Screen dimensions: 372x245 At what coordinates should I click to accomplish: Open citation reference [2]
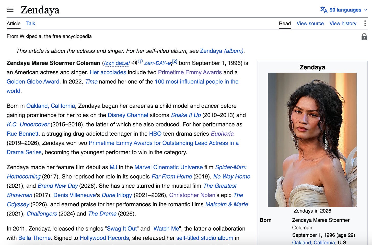(175, 61)
